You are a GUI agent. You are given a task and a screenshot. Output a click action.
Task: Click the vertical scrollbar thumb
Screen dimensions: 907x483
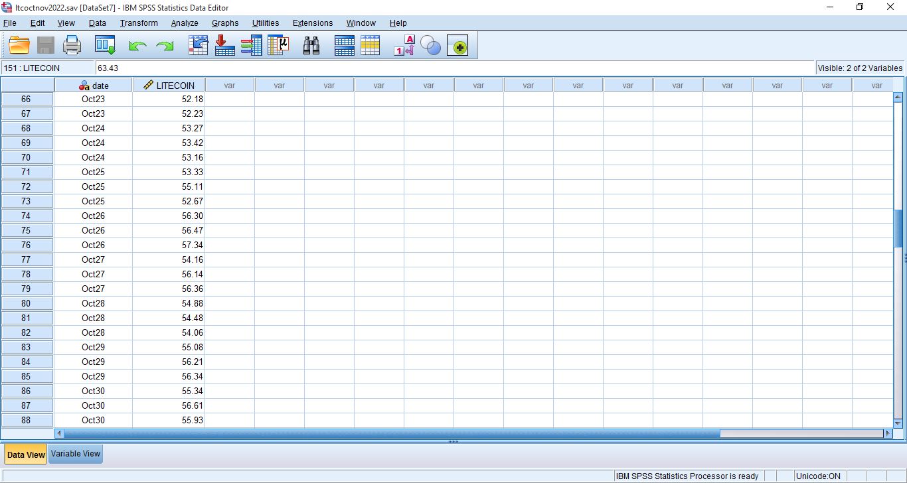tap(898, 228)
